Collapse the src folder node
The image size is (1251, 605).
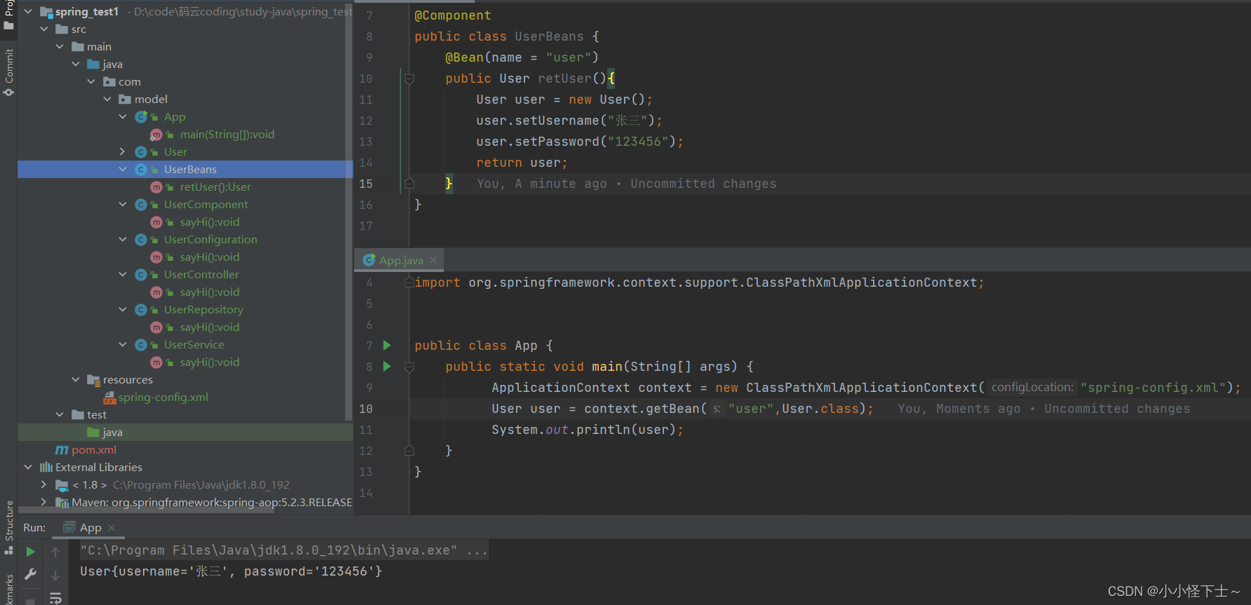[44, 29]
